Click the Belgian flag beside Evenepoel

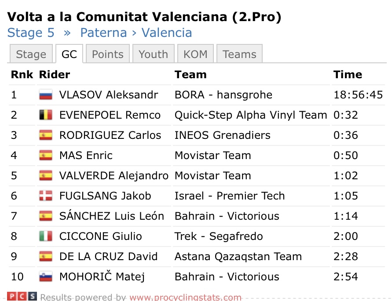46,115
